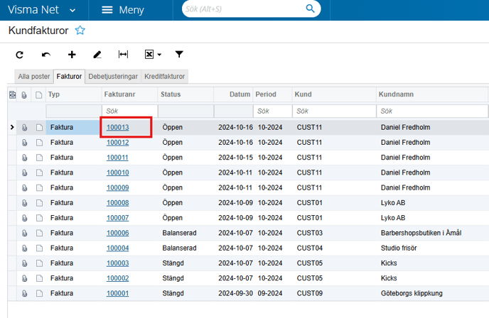Sort by the Status column header

point(186,94)
